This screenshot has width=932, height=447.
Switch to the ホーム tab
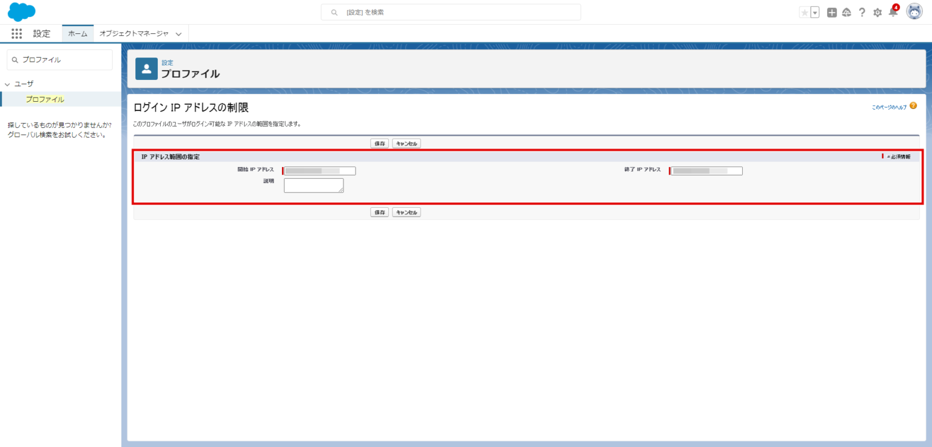(78, 34)
